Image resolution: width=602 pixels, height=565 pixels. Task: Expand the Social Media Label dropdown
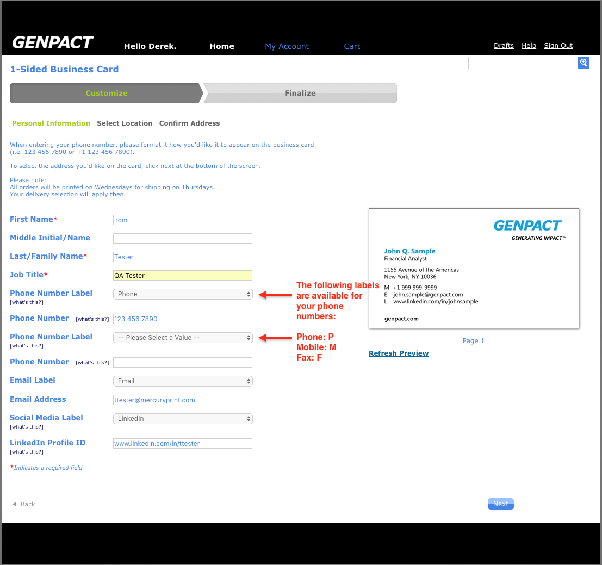click(x=183, y=419)
